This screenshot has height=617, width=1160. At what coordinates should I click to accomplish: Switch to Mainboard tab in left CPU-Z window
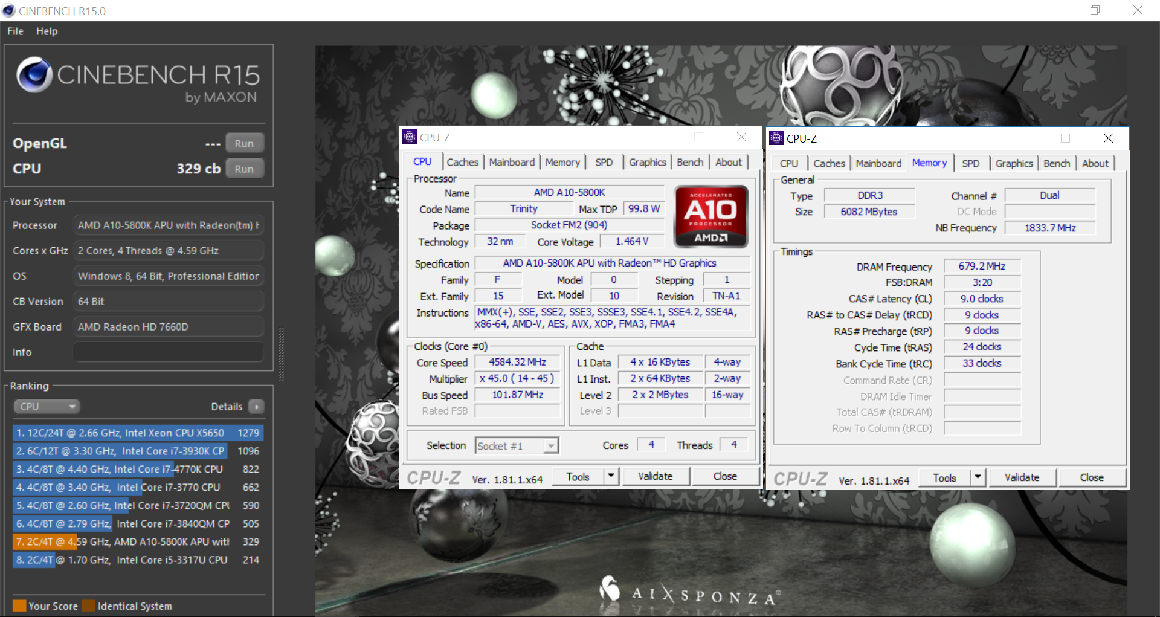coord(512,162)
